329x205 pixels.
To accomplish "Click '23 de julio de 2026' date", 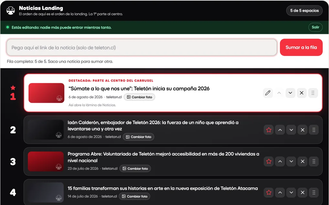I will pos(83,168).
